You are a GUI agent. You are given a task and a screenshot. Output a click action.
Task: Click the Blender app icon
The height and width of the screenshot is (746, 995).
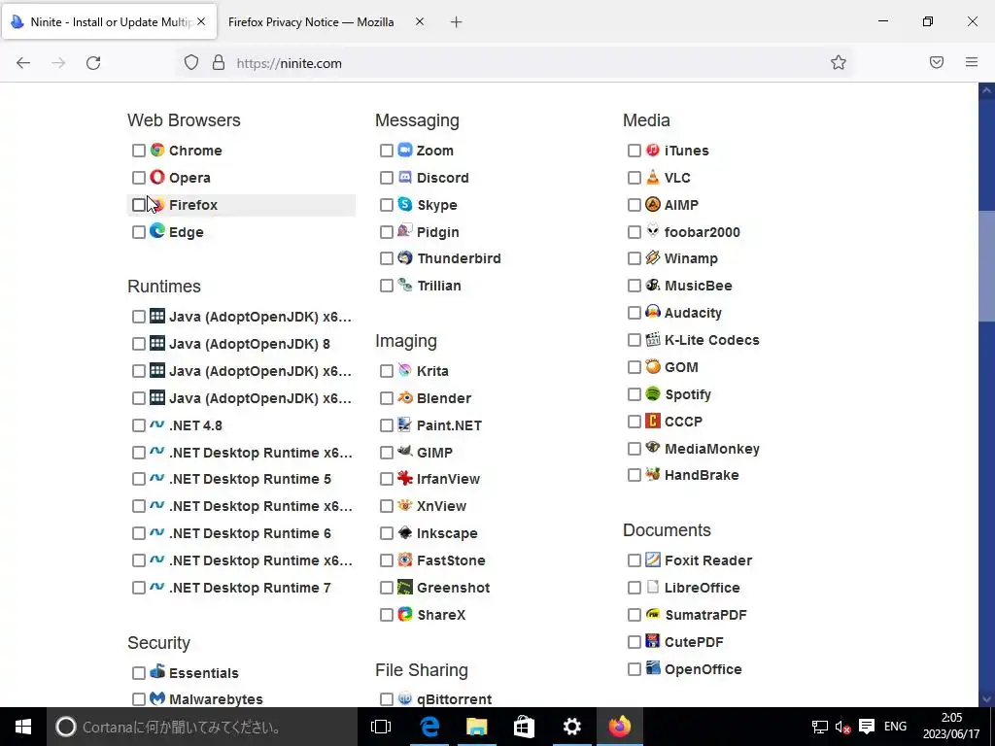(x=405, y=397)
